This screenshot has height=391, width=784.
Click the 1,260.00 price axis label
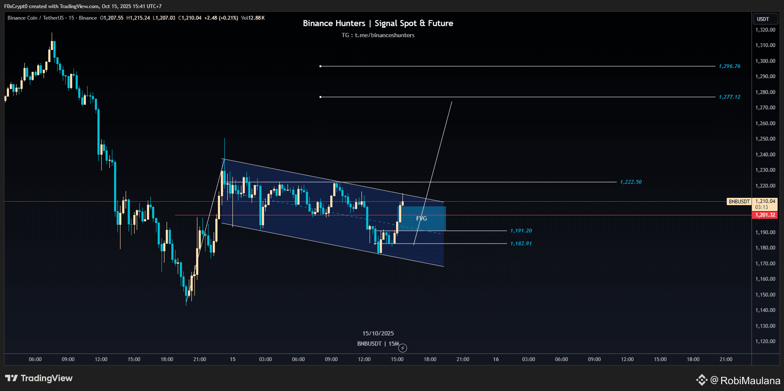click(x=765, y=123)
